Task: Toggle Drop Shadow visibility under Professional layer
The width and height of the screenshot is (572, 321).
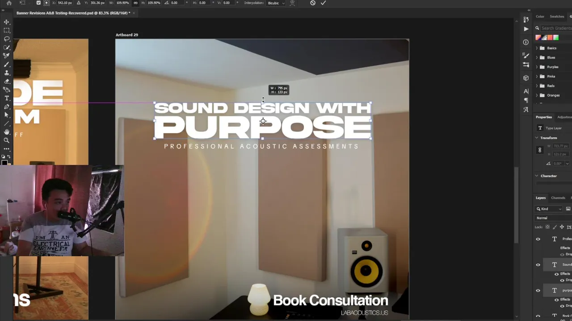Action: [x=562, y=255]
